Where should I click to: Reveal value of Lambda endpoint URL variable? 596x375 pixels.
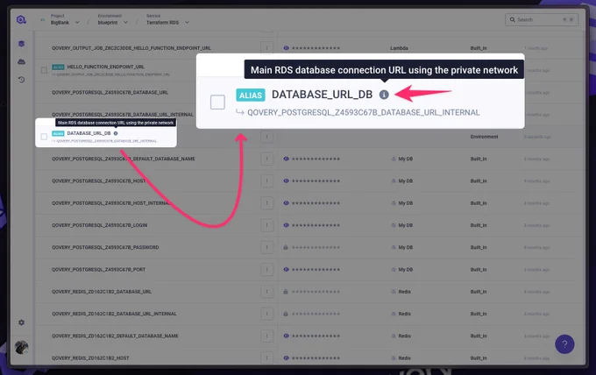[287, 48]
